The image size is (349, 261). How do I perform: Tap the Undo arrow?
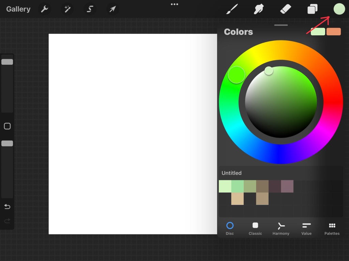(x=7, y=207)
